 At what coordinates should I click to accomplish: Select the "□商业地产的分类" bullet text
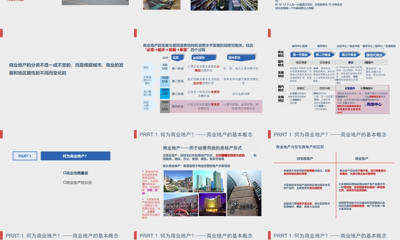pos(77,183)
